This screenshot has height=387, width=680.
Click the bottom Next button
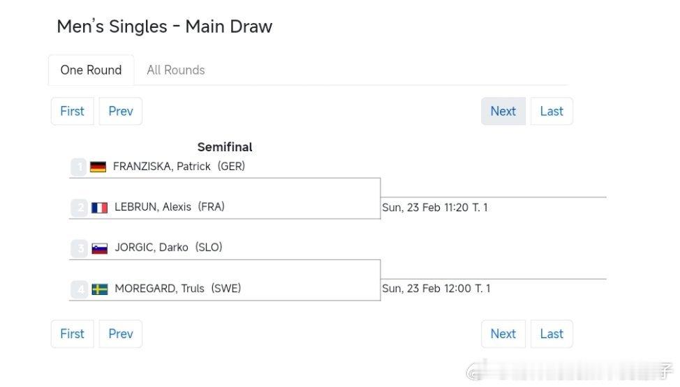coord(503,334)
